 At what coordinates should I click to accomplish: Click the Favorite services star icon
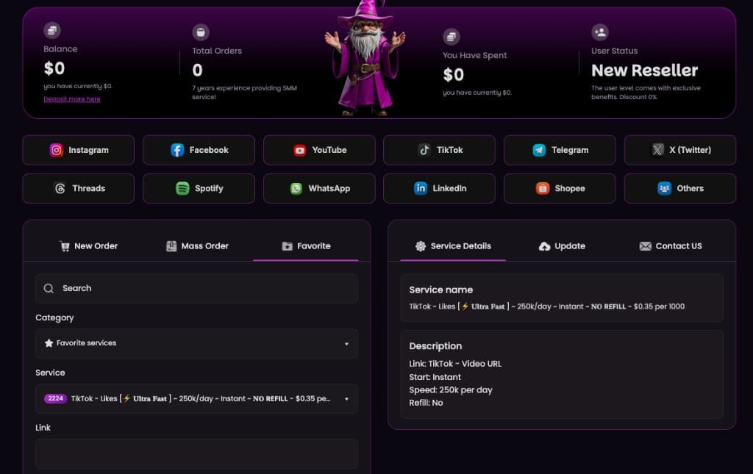[x=49, y=343]
